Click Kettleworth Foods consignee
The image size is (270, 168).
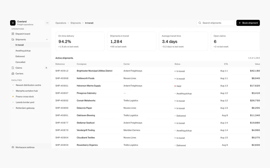86,78
